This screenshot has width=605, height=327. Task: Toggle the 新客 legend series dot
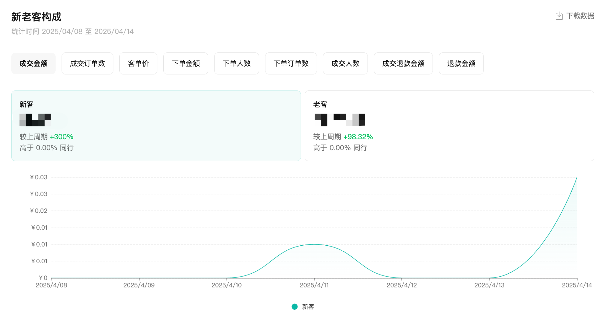tap(295, 307)
